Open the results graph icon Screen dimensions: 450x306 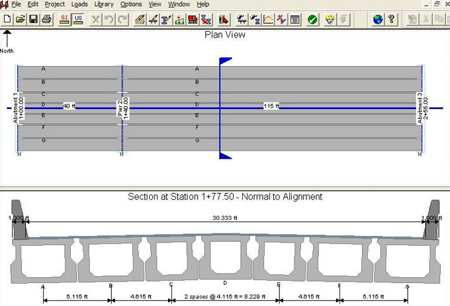click(268, 19)
